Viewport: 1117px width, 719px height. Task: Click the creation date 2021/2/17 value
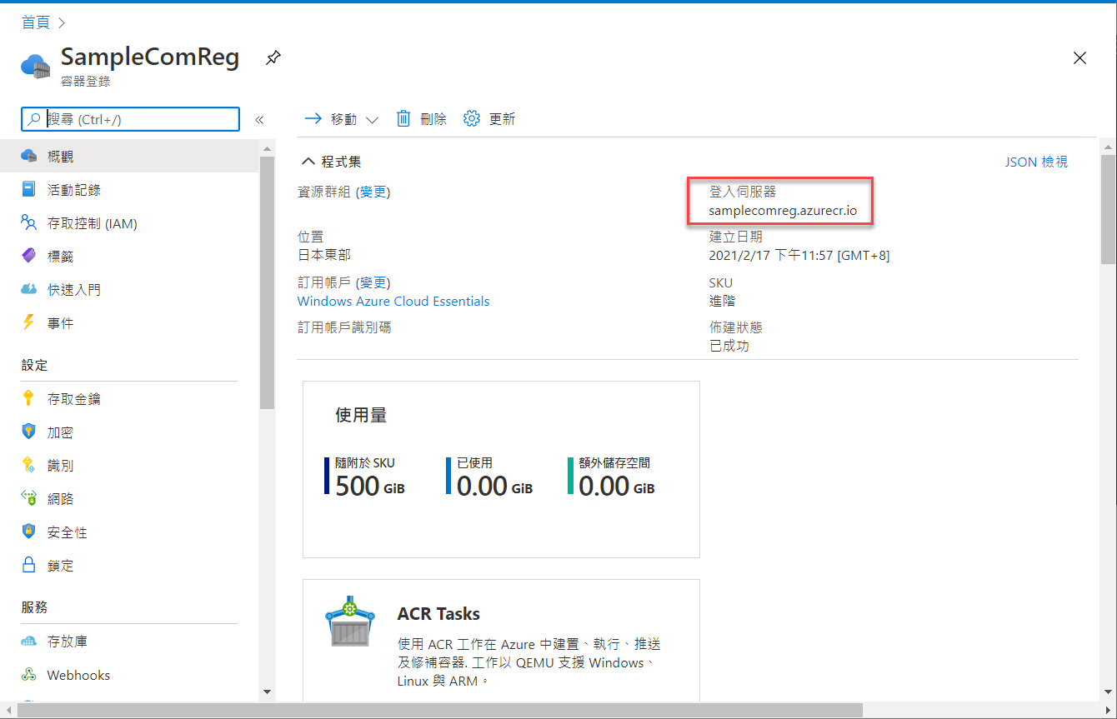point(799,255)
